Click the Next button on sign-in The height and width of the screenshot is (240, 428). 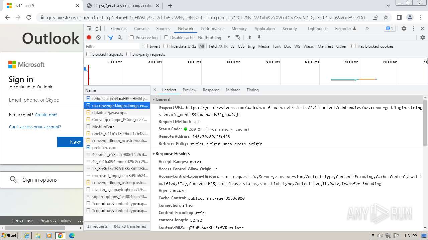pyautogui.click(x=70, y=142)
